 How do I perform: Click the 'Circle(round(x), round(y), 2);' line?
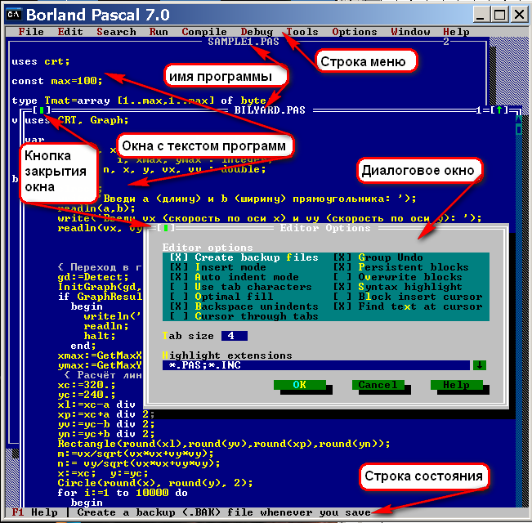coord(155,483)
